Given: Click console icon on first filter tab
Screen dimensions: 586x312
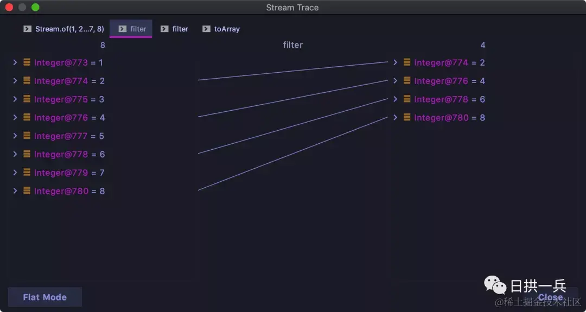Looking at the screenshot, I should point(123,29).
